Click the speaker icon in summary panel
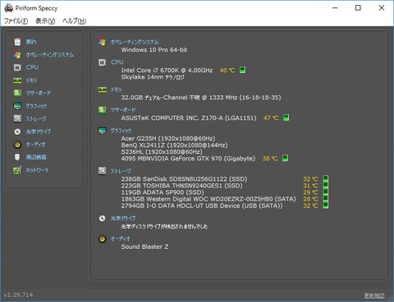 click(102, 239)
